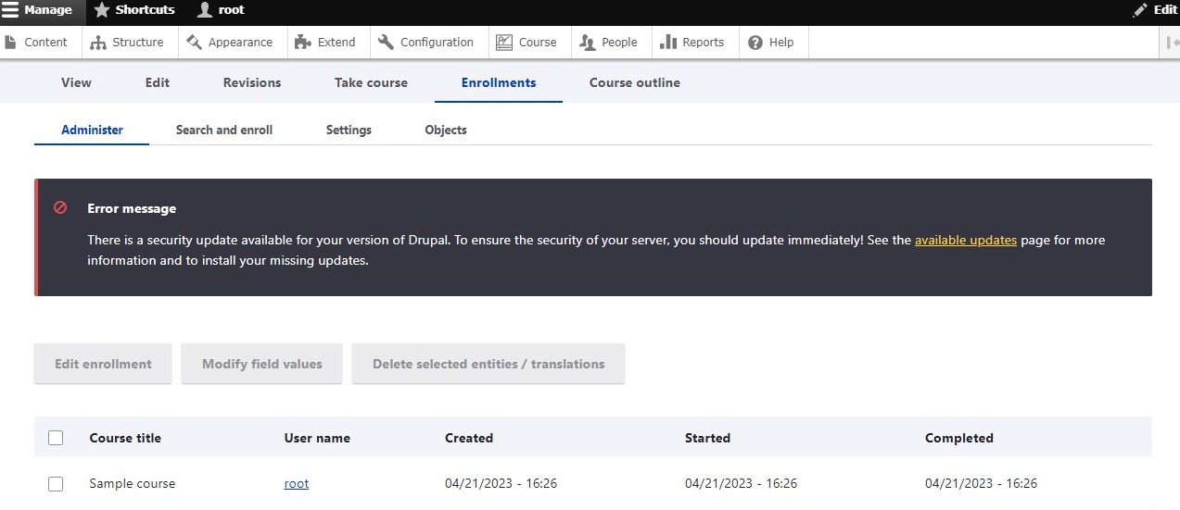Image resolution: width=1180 pixels, height=510 pixels.
Task: Go to the Take course tab
Action: pyautogui.click(x=371, y=82)
